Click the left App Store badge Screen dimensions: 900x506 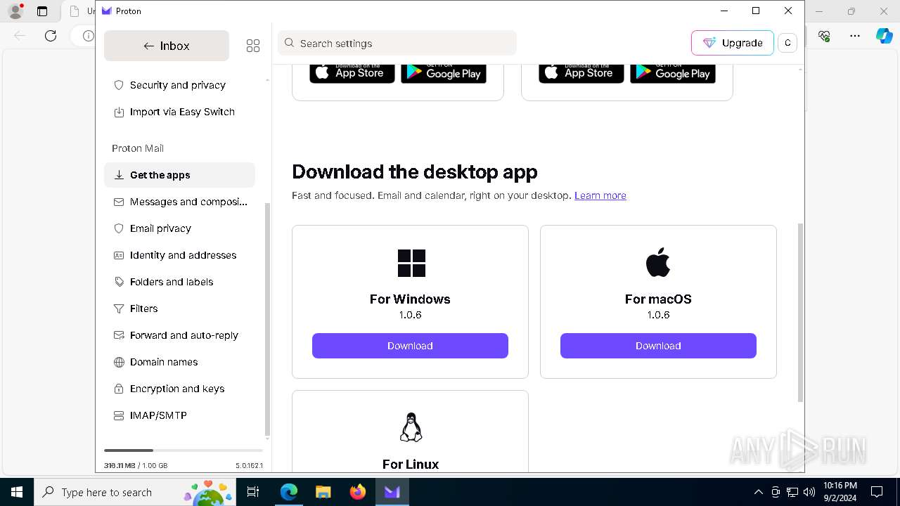coord(352,72)
